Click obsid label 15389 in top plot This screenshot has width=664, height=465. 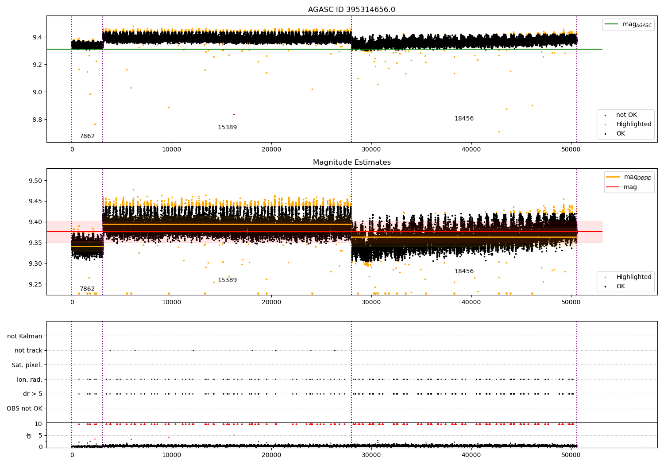[x=227, y=128]
